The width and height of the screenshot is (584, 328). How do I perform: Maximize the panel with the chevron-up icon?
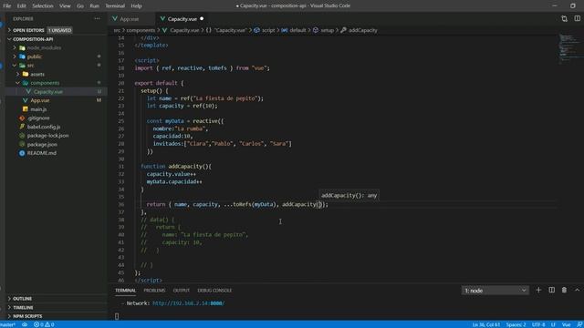coord(577,290)
